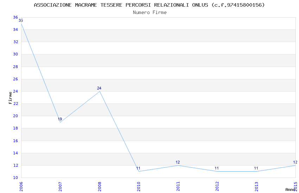
Task: Click the 11 value label above 2010
Action: click(138, 168)
